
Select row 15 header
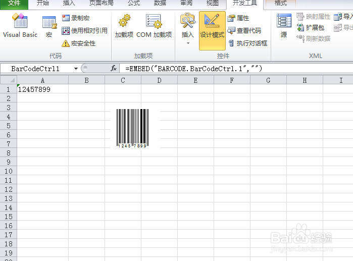[8, 217]
